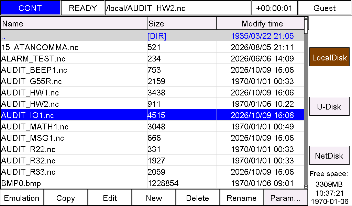Click modify time 2026/06/06 14:09
352x206 pixels.
tap(262, 58)
